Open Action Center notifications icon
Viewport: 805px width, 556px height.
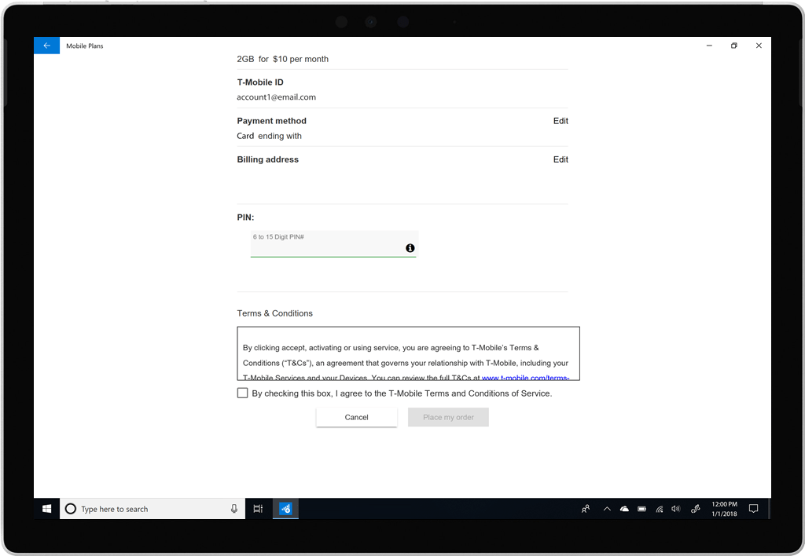[x=754, y=509]
